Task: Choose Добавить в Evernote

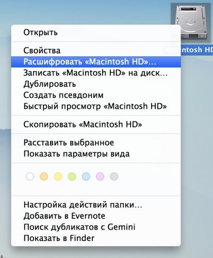Action: [96, 216]
